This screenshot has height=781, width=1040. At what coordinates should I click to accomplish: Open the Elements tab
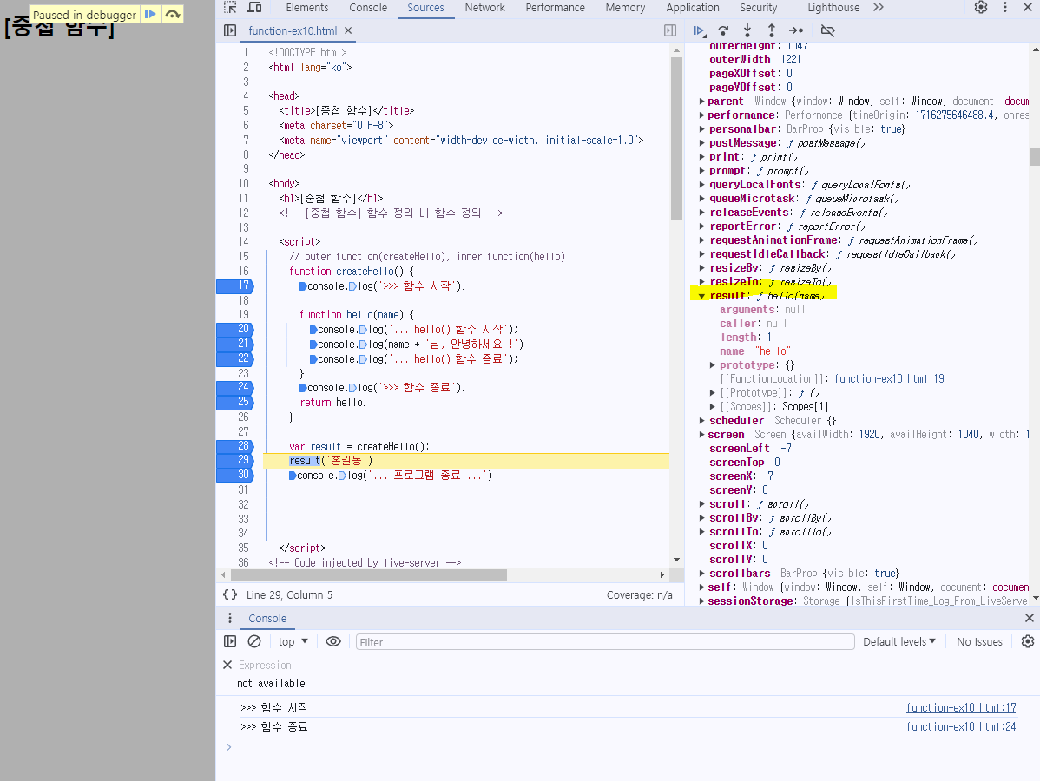[307, 7]
